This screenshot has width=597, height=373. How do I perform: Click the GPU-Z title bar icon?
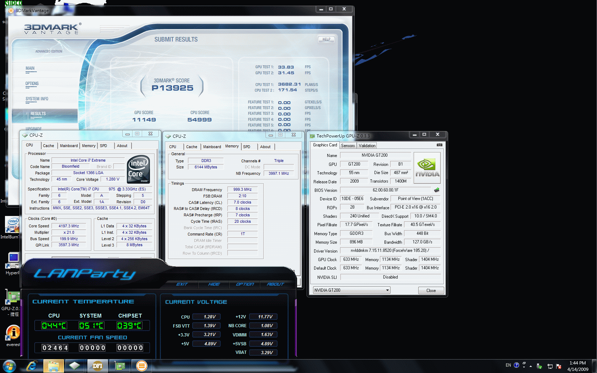[x=312, y=136]
